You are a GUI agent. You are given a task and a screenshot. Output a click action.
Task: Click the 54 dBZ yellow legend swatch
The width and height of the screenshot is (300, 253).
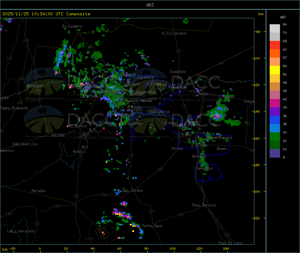tap(275, 70)
